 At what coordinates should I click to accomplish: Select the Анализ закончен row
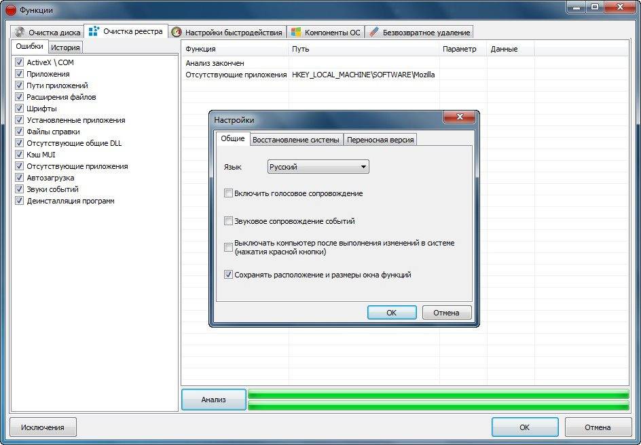[405, 63]
